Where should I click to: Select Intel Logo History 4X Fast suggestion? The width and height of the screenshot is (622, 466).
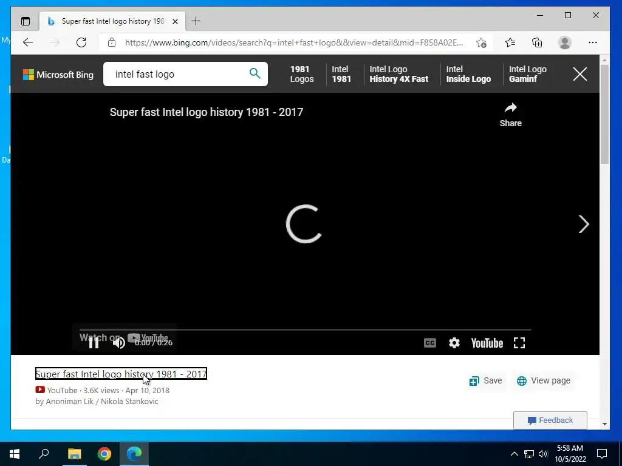398,74
